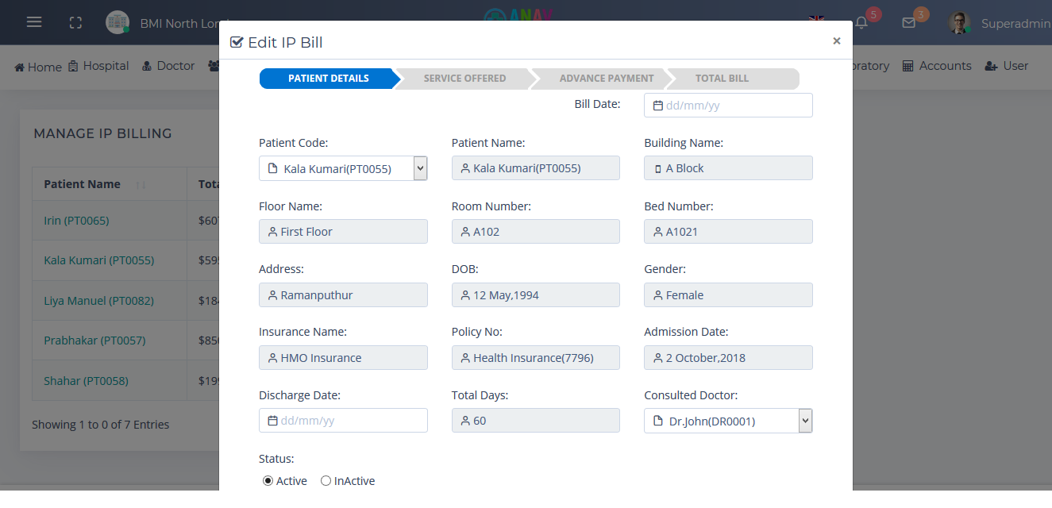Click the Policy No field

[x=535, y=357]
